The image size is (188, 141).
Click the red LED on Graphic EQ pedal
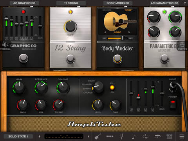coord(23,12)
